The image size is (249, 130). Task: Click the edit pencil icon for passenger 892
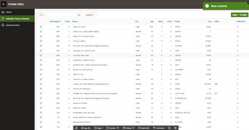41,27
